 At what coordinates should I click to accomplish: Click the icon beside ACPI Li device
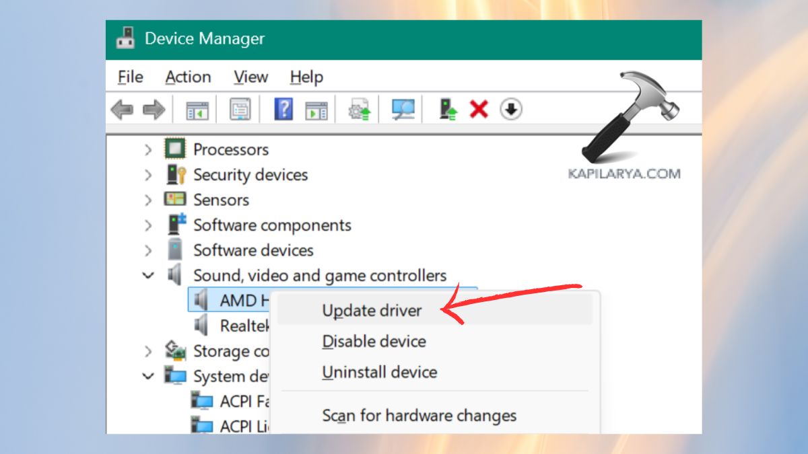(201, 426)
